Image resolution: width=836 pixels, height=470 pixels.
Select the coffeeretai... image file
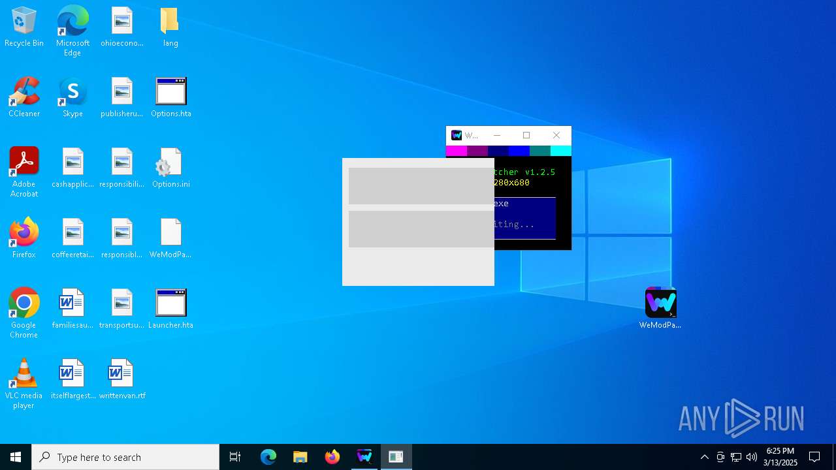tap(72, 239)
